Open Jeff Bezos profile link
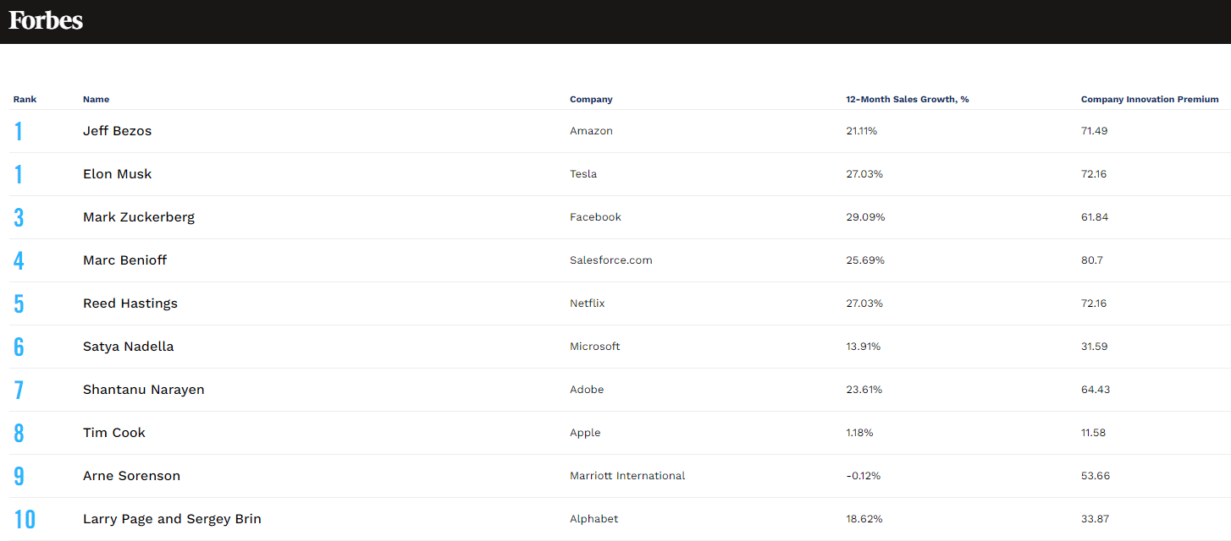Screen dimensions: 1231x541 (x=117, y=131)
